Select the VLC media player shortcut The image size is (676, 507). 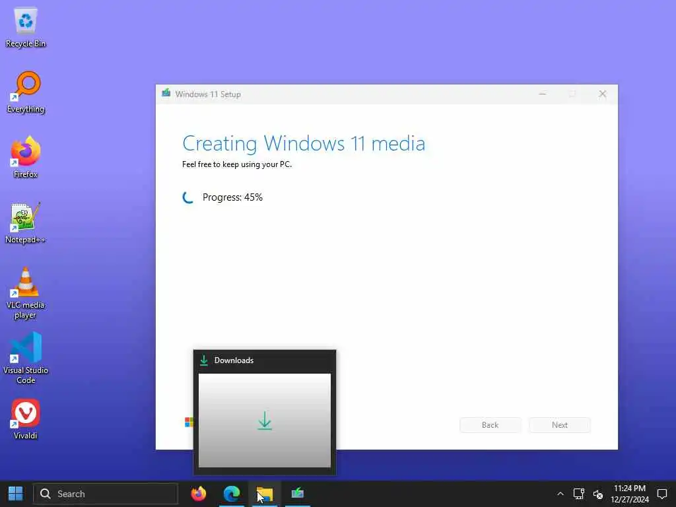(26, 293)
